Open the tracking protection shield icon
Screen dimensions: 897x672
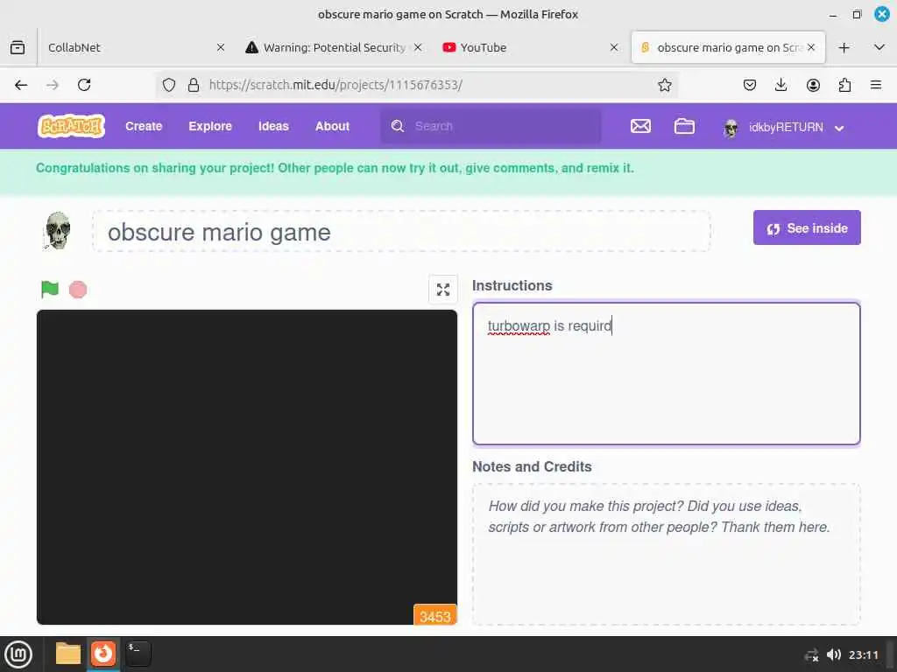point(169,85)
